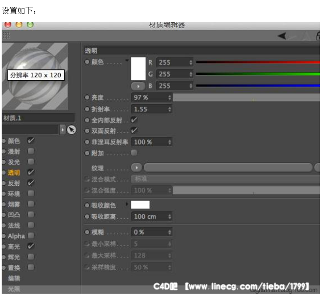324x296 pixels.
Task: Open the 编辑 section in the channel list
Action: pyautogui.click(x=14, y=278)
